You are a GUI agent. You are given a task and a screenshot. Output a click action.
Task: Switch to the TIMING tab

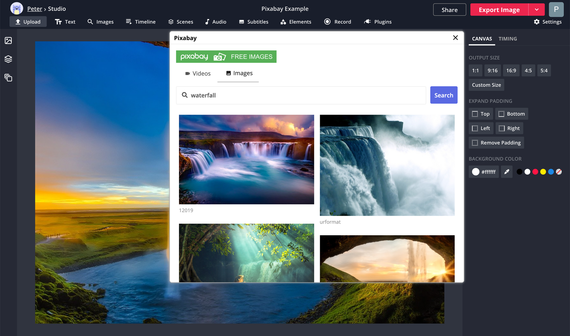point(508,39)
